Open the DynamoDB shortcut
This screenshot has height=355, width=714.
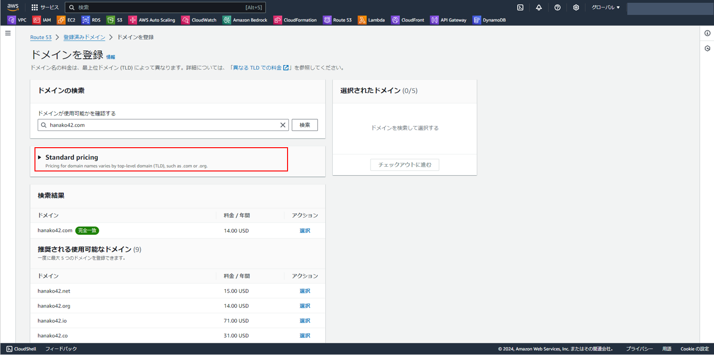point(489,20)
